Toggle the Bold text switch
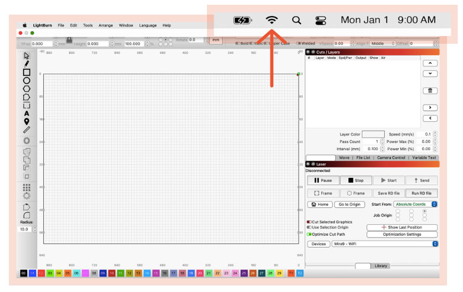 237,43
